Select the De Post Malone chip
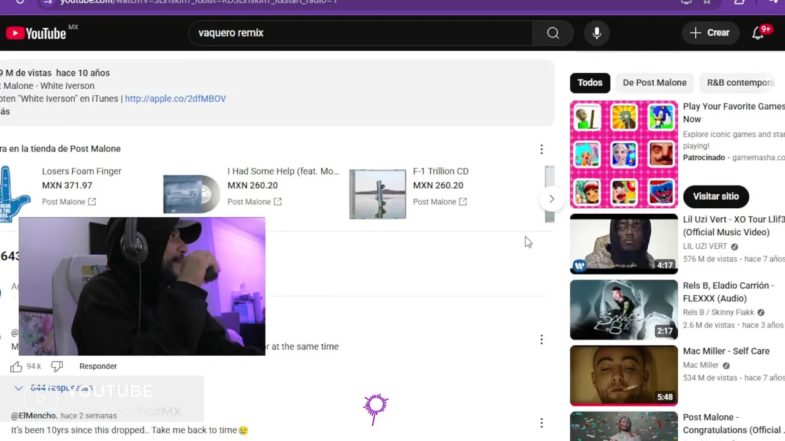Image resolution: width=785 pixels, height=441 pixels. click(654, 83)
